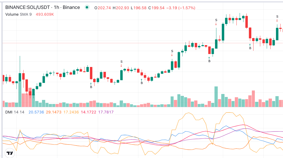Viewport: 283px width, 158px height.
Task: Click the open price value 202.74
Action: point(104,8)
